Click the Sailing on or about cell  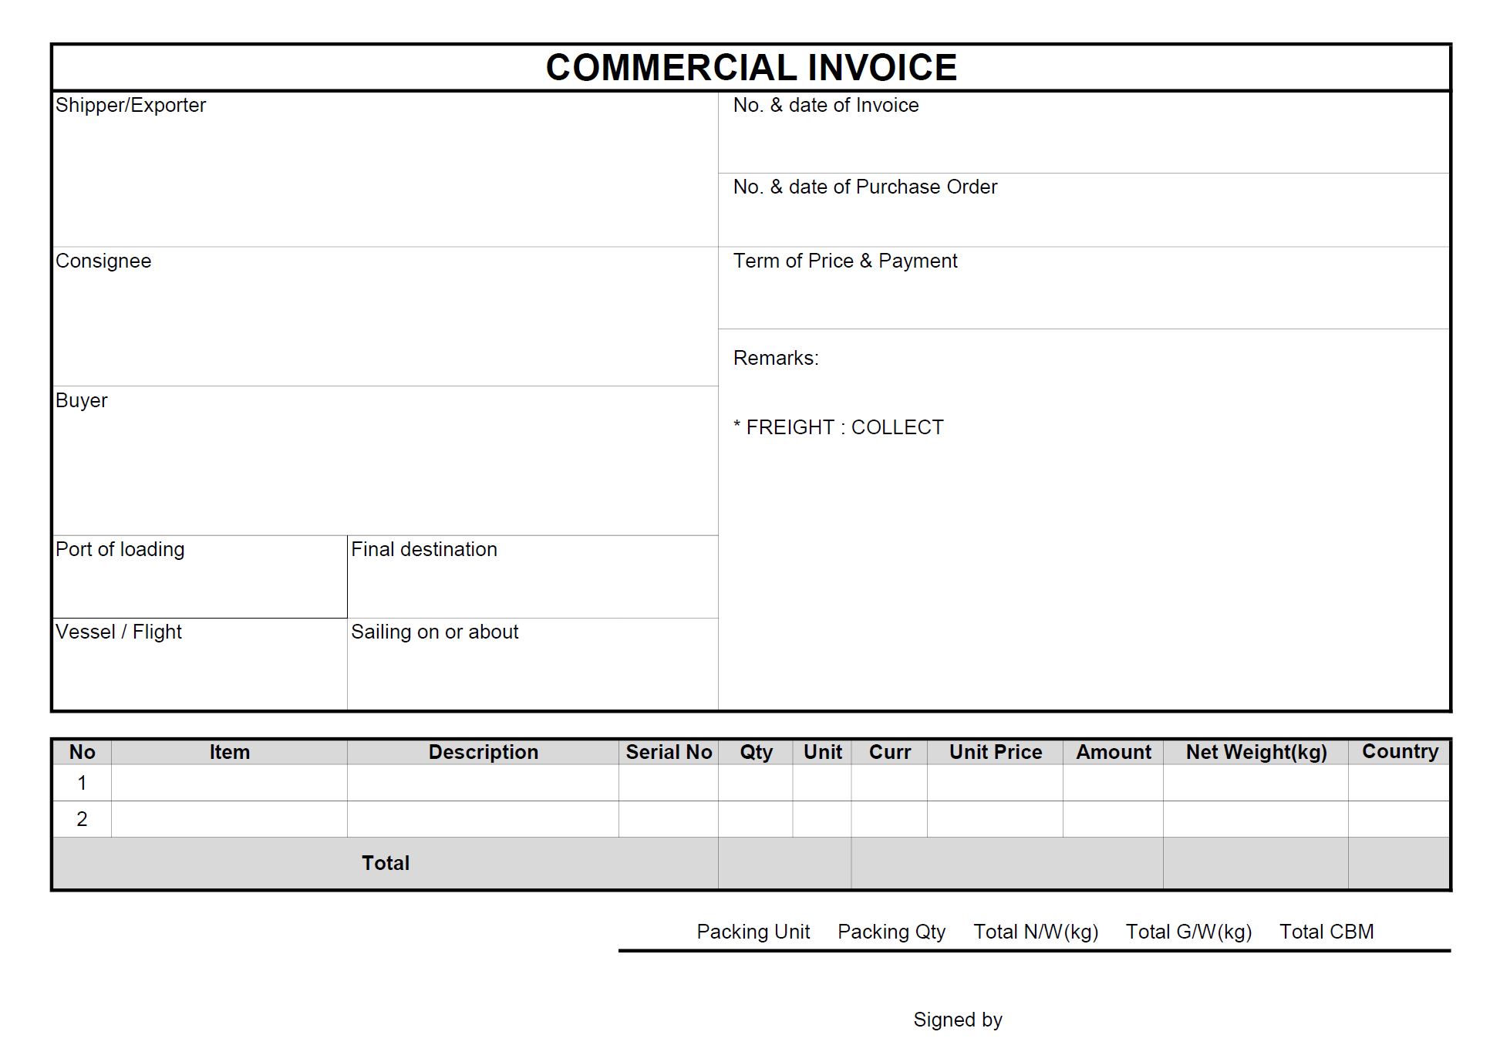coord(532,663)
